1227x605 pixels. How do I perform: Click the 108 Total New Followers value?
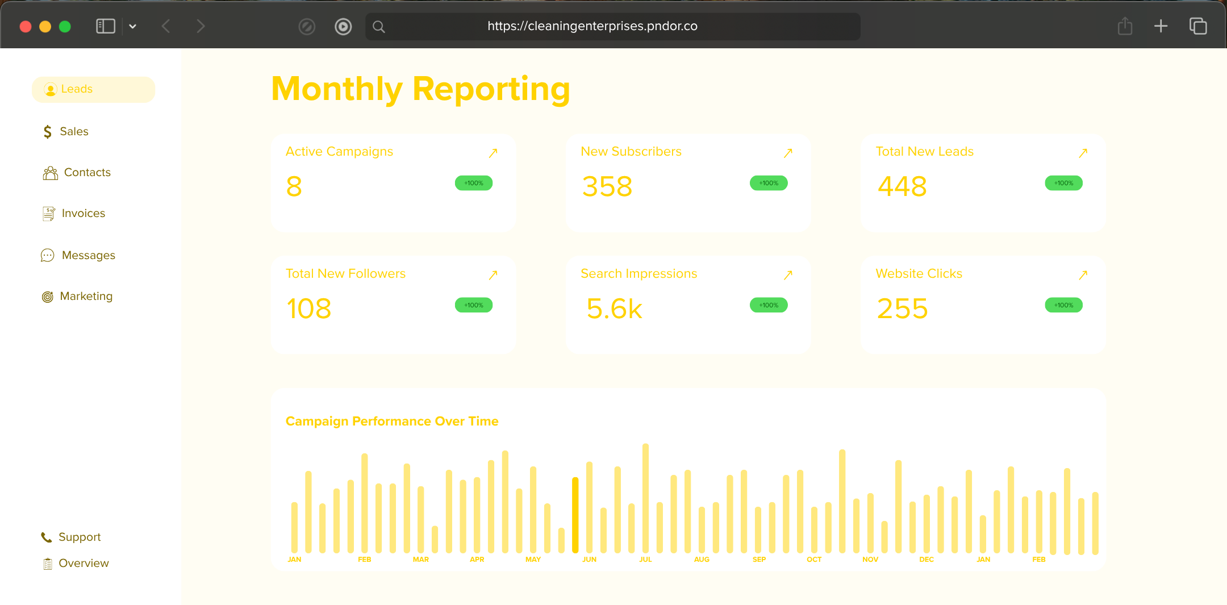308,309
